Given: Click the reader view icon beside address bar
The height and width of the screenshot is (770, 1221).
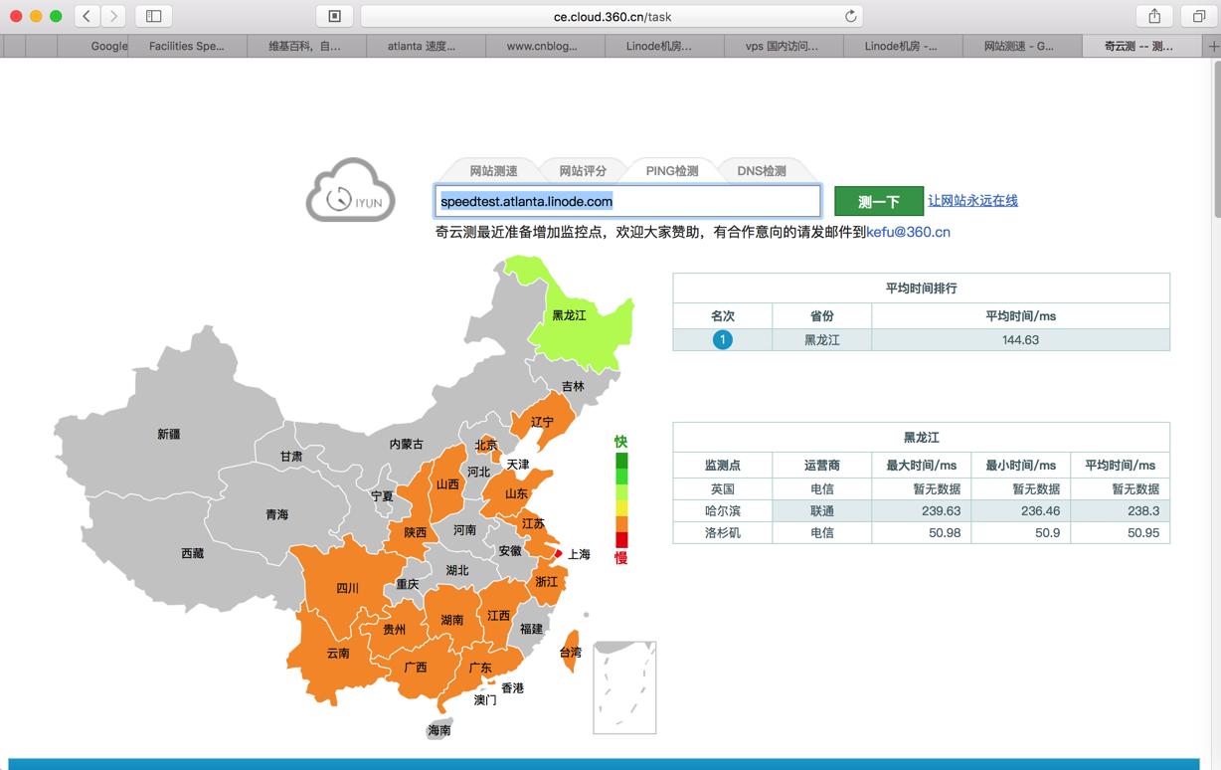Looking at the screenshot, I should (x=335, y=16).
